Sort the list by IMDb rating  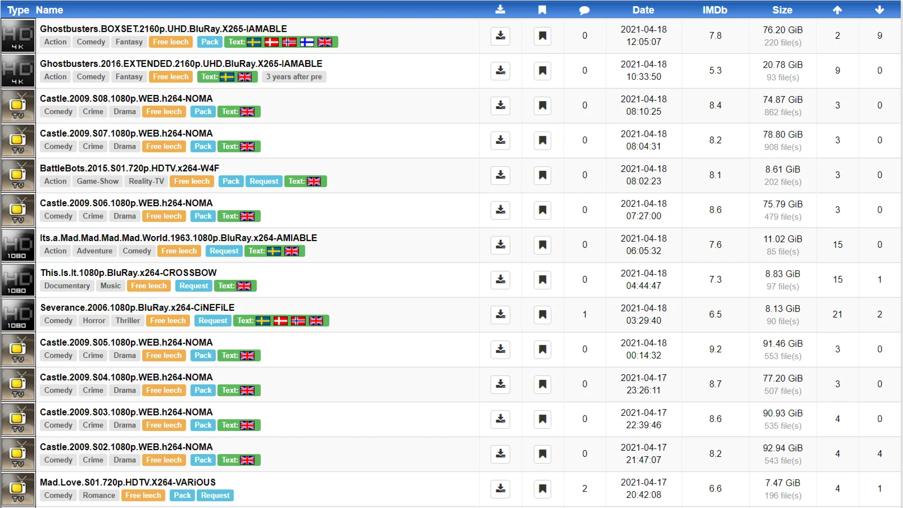pyautogui.click(x=715, y=10)
